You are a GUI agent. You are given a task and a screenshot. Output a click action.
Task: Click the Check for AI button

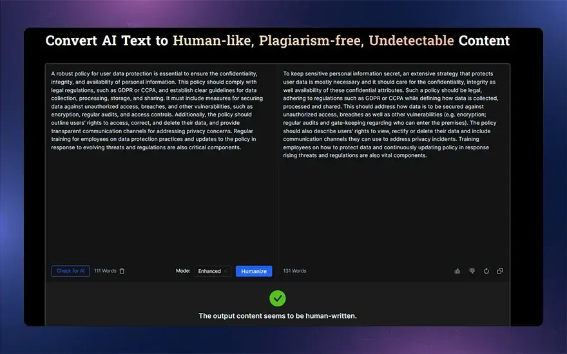70,271
